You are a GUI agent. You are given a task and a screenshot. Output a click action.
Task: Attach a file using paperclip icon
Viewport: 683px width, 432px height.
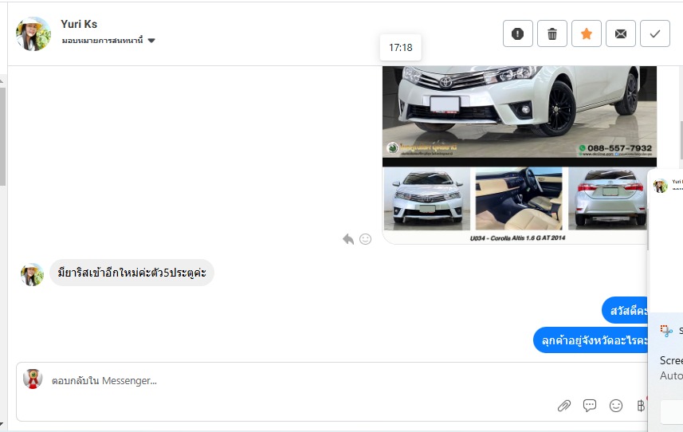(564, 406)
